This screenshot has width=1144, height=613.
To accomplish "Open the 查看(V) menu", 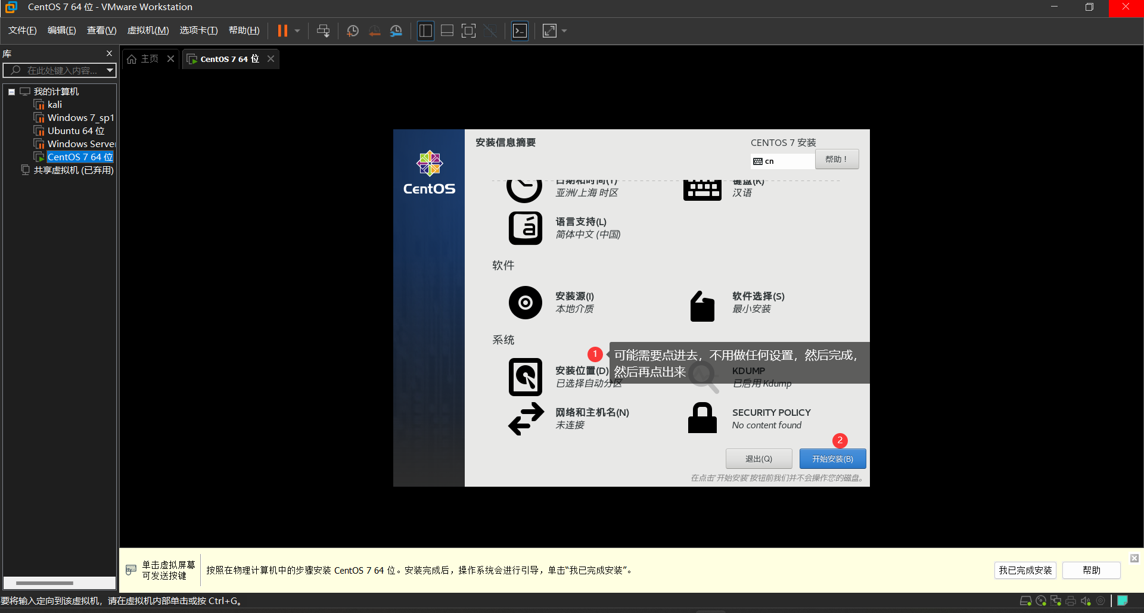I will [x=102, y=30].
